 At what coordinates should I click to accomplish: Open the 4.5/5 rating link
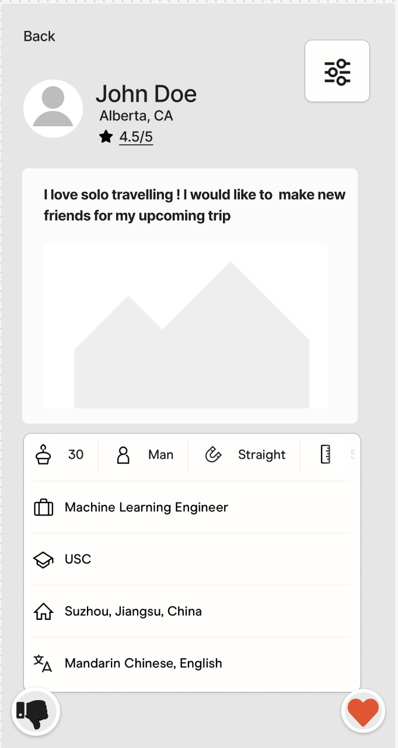click(x=136, y=137)
